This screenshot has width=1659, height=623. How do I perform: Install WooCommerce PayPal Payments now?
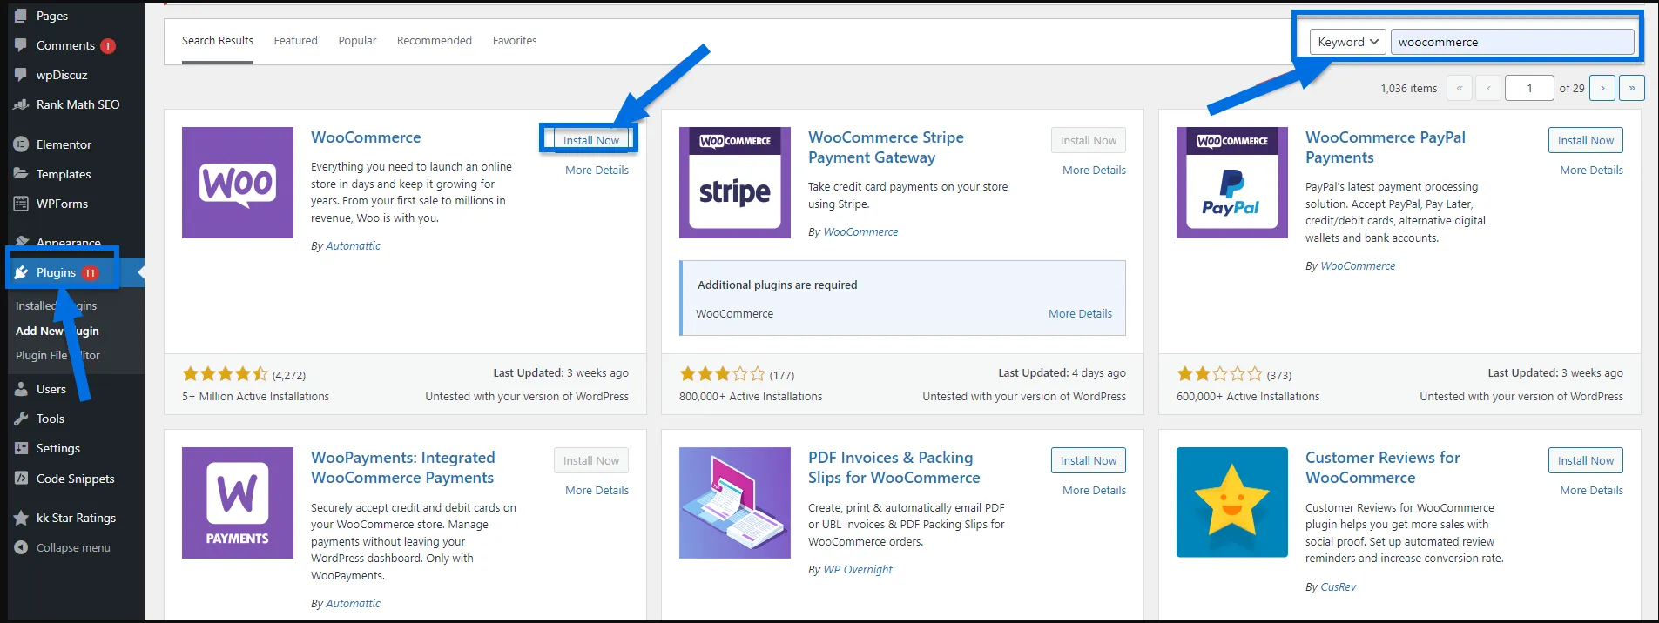1586,140
